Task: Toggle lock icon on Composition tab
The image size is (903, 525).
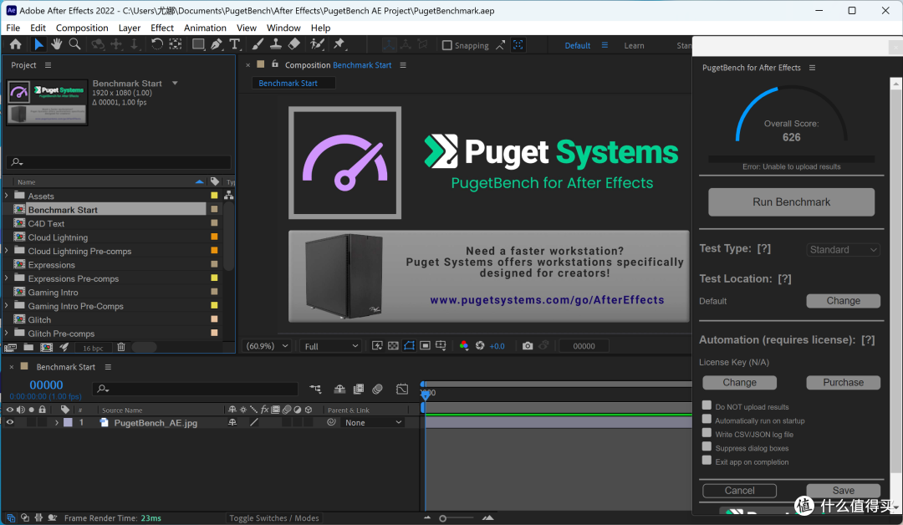Action: pos(275,64)
